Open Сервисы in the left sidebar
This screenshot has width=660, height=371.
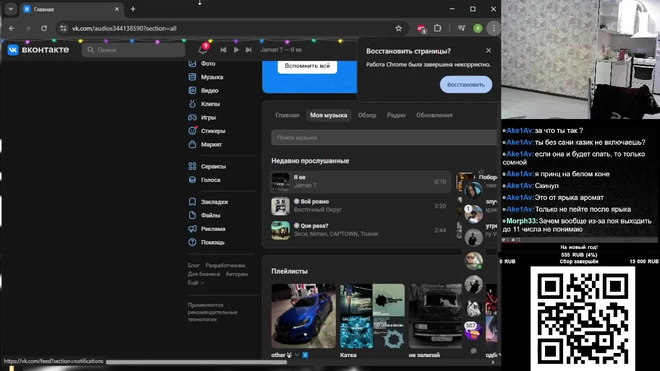pyautogui.click(x=207, y=166)
